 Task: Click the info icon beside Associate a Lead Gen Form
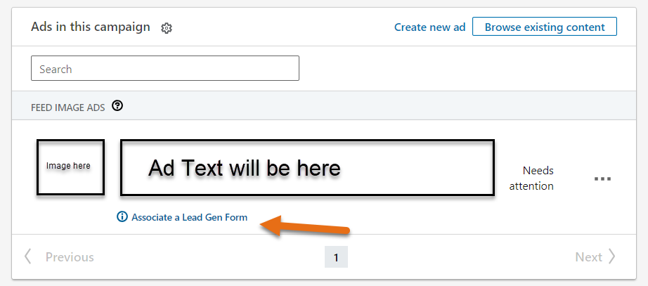[x=122, y=217]
